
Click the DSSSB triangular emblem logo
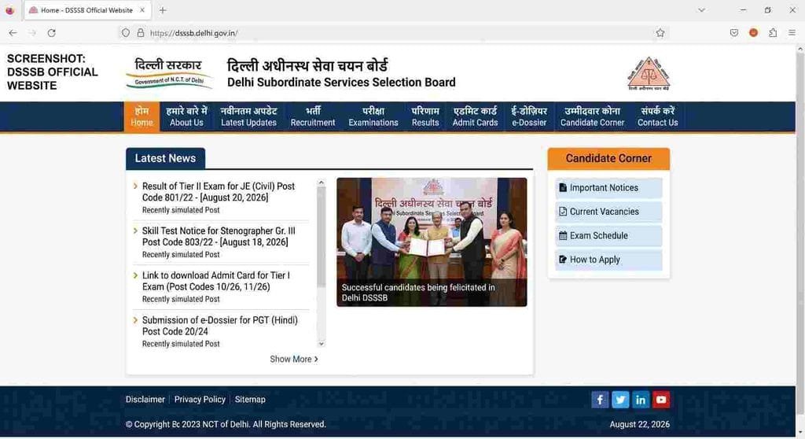(x=649, y=73)
